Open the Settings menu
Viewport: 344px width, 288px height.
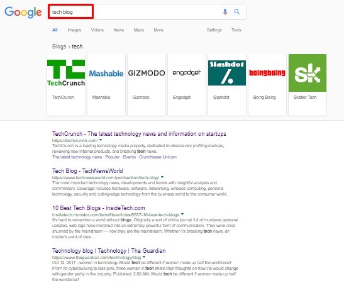(214, 30)
